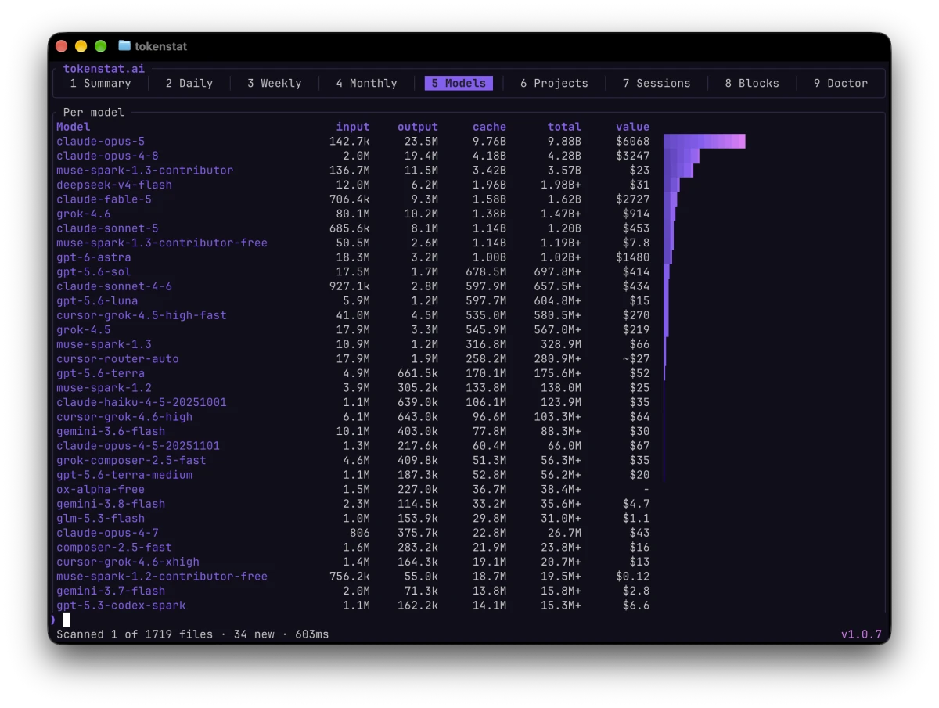939x708 pixels.
Task: Click the input column header
Action: pos(353,127)
